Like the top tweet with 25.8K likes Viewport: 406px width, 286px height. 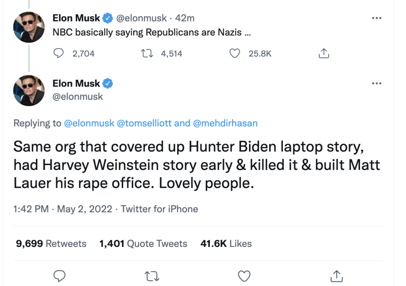pyautogui.click(x=235, y=53)
